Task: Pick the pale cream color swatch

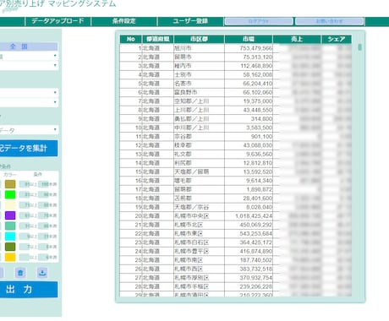Action: click(10, 205)
